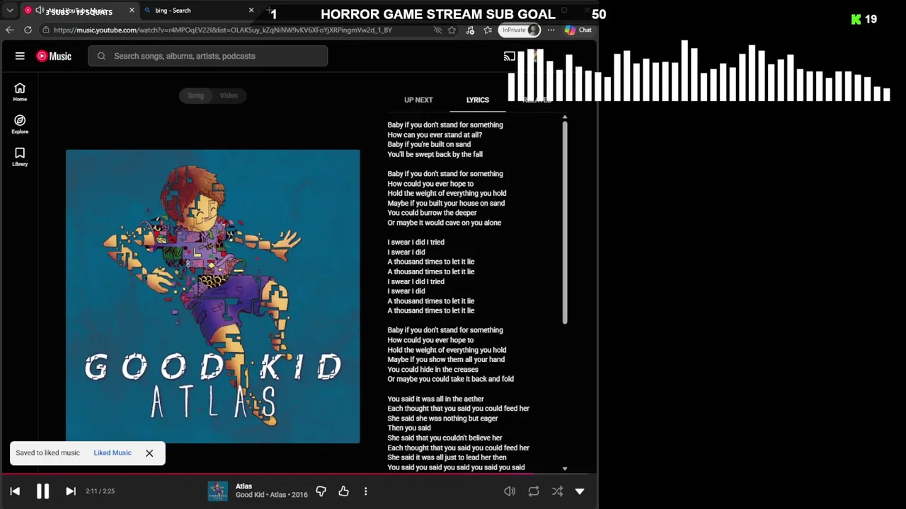Open Explore in the sidebar
906x509 pixels.
(20, 124)
